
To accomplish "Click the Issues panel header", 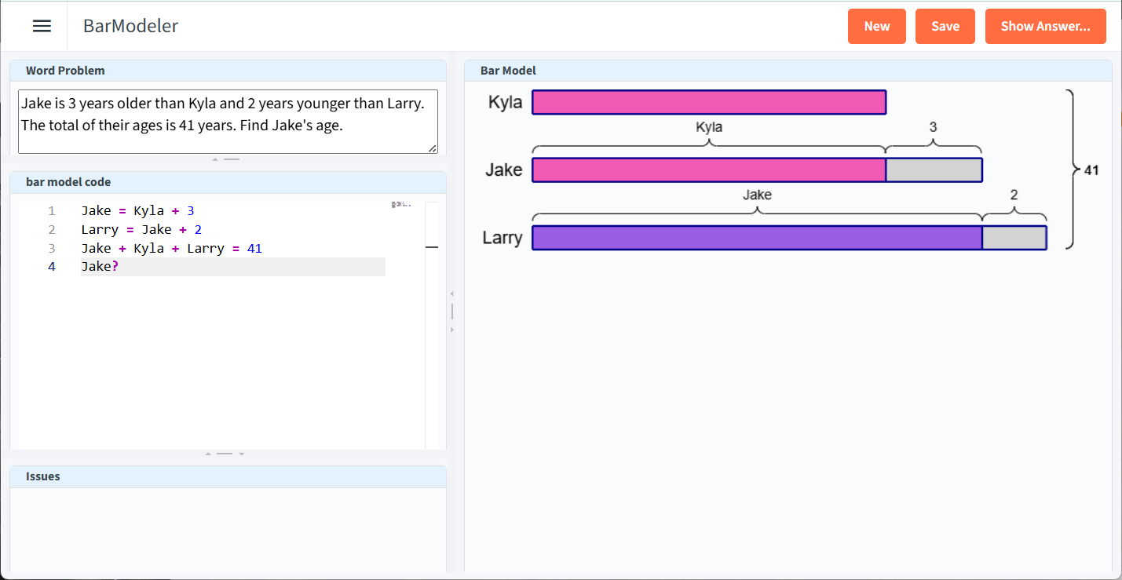I will point(228,476).
